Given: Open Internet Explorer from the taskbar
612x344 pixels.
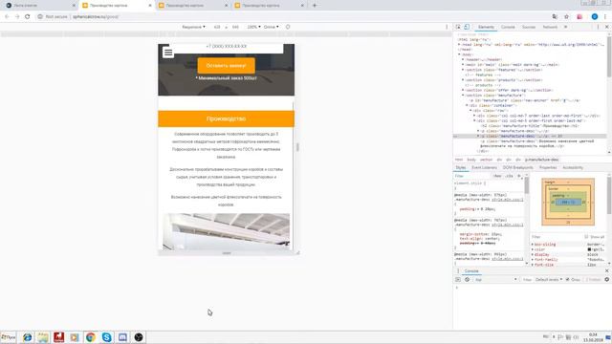Looking at the screenshot, I should 27,337.
